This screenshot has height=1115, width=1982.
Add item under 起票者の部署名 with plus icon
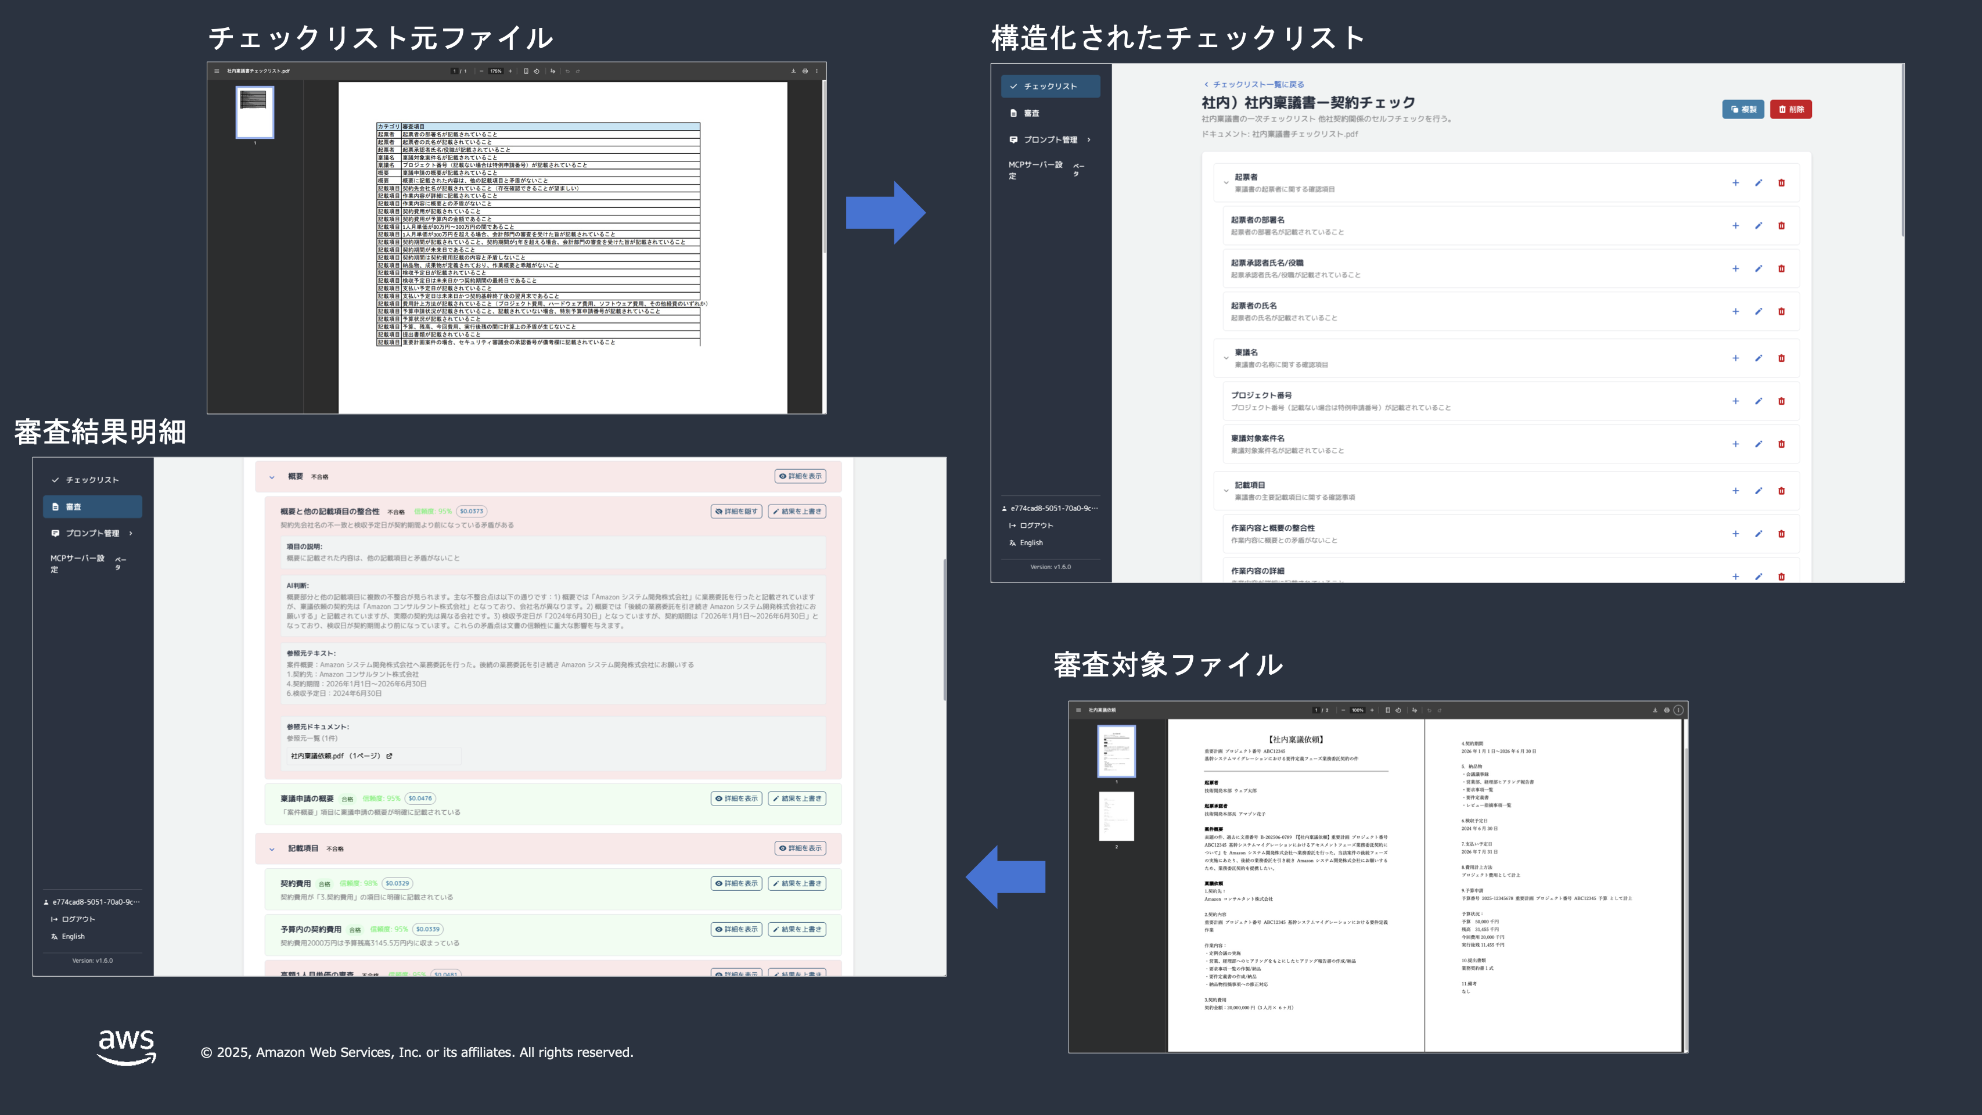click(1735, 225)
